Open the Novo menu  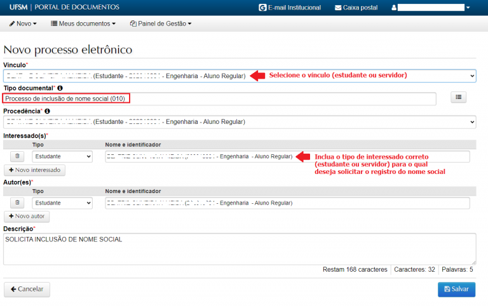coord(23,23)
